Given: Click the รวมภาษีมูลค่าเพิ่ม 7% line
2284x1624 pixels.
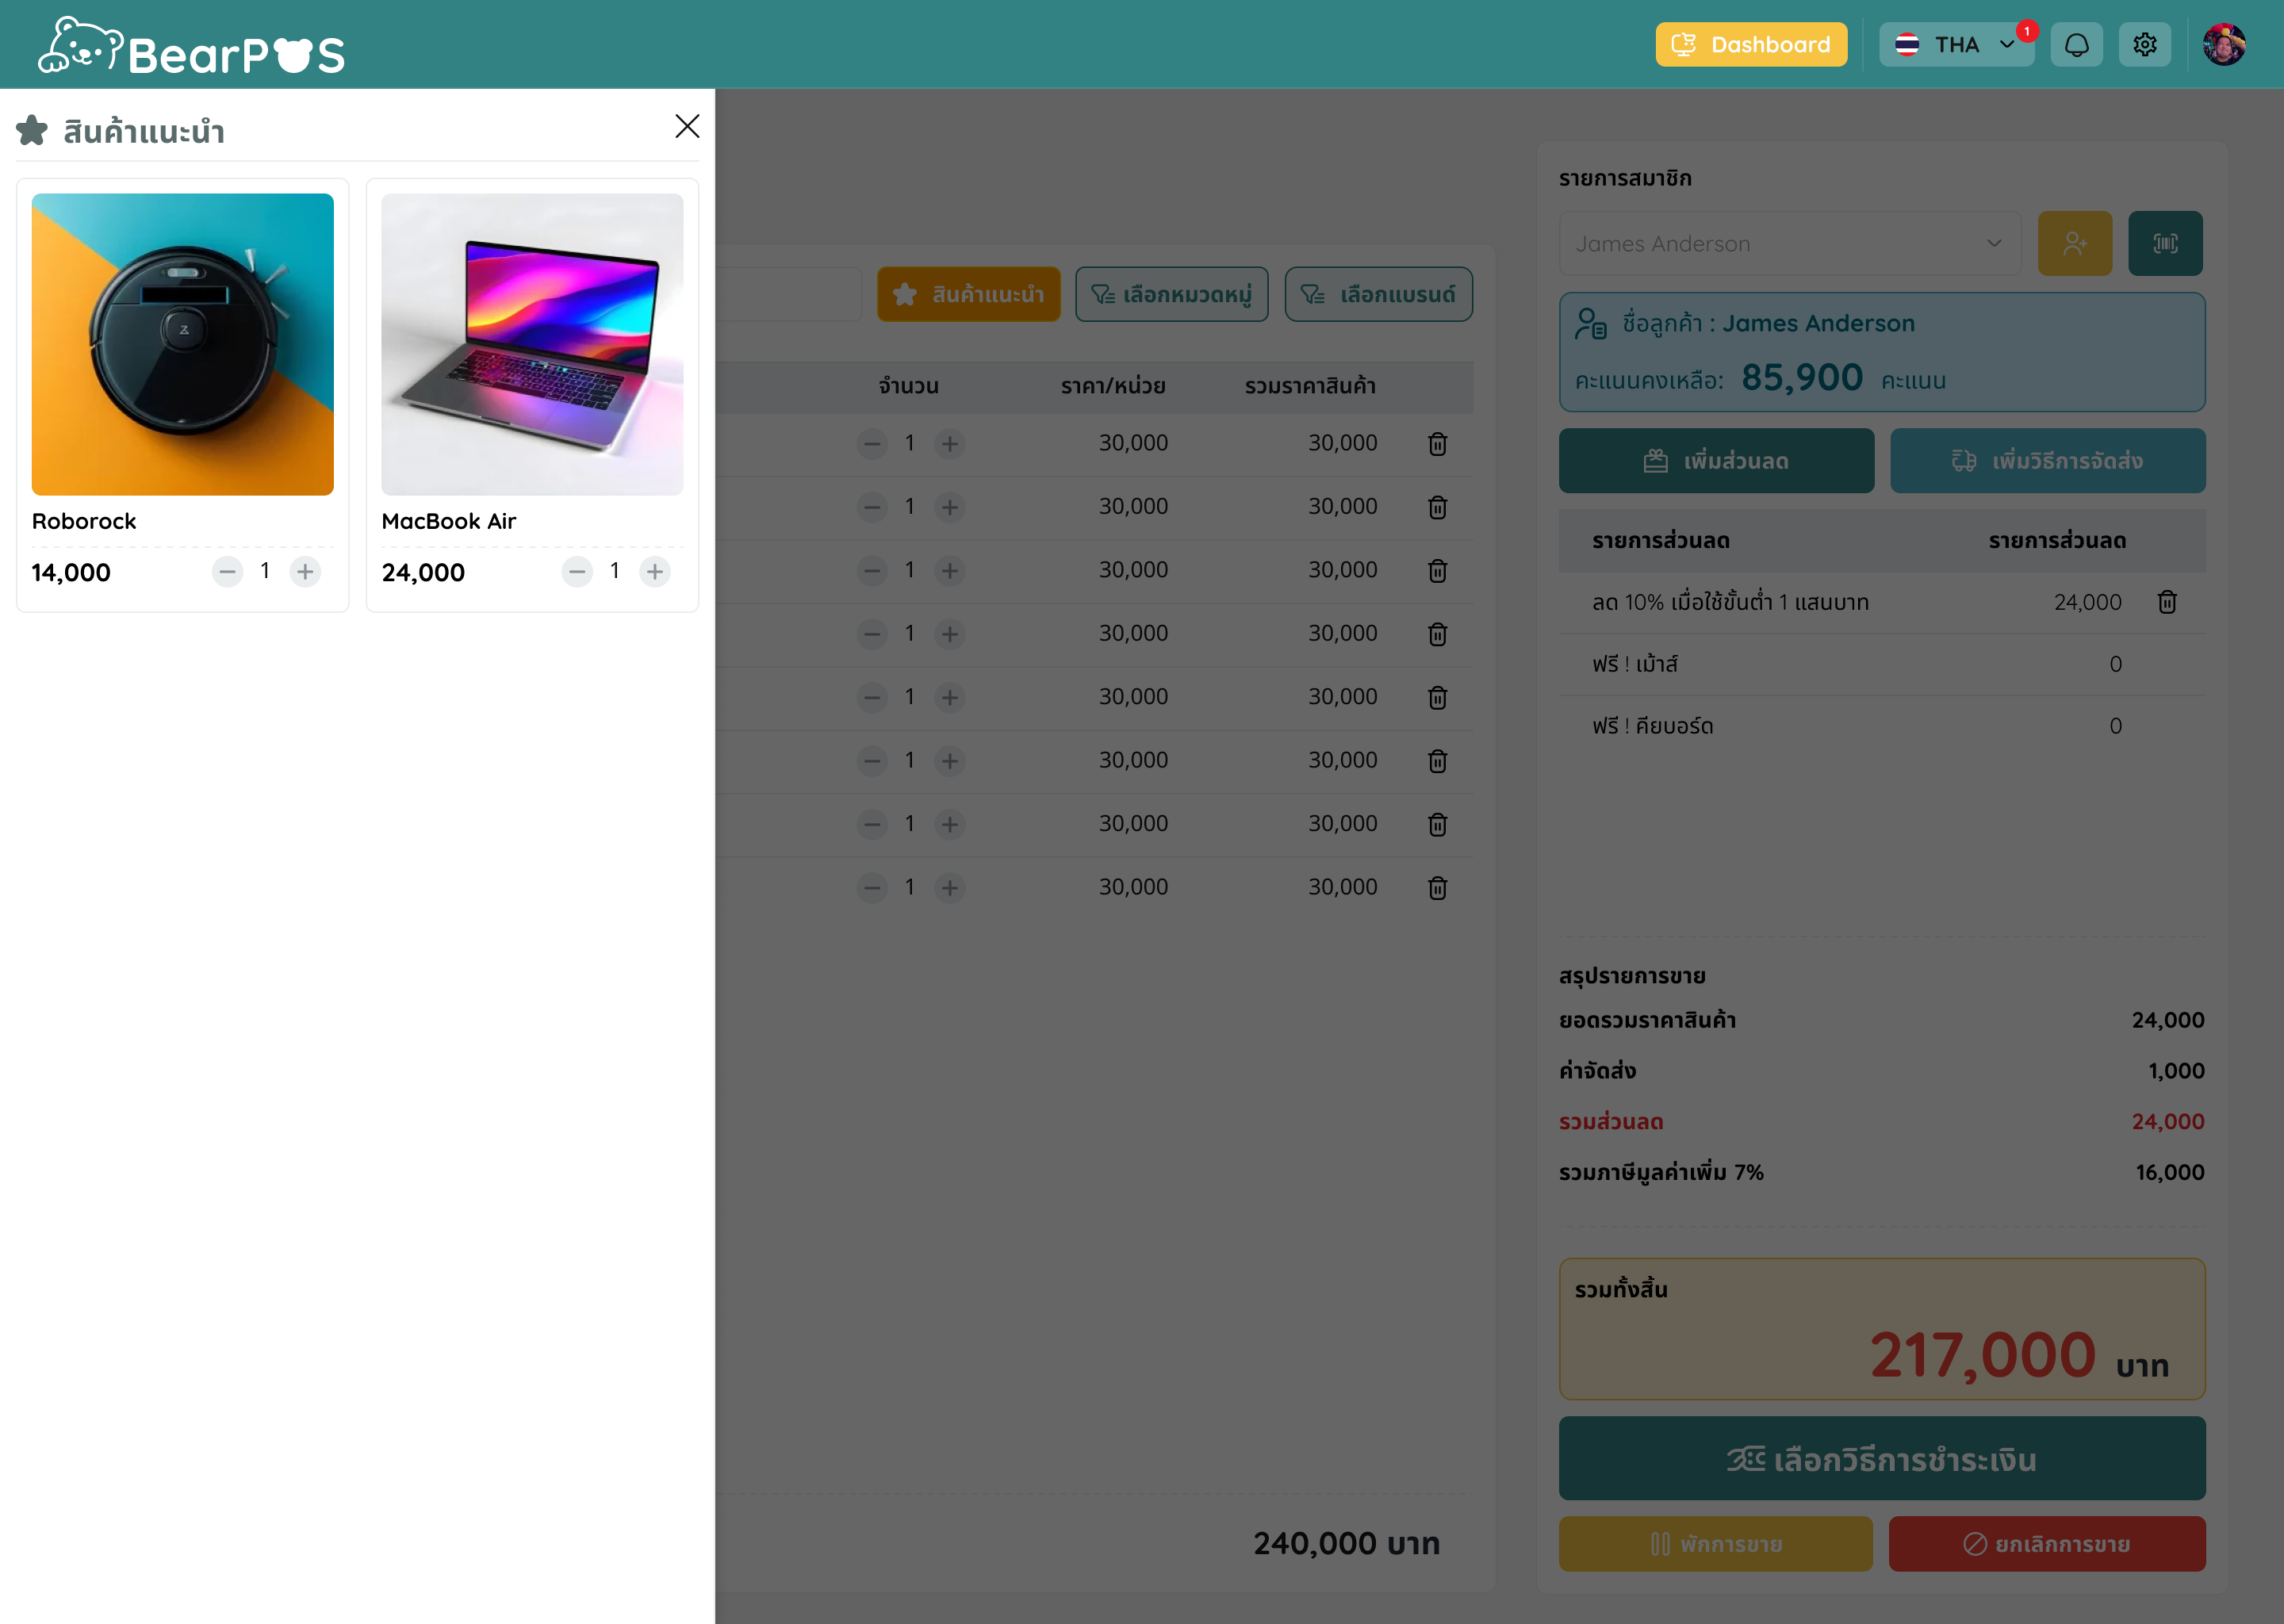Looking at the screenshot, I should (x=1882, y=1173).
